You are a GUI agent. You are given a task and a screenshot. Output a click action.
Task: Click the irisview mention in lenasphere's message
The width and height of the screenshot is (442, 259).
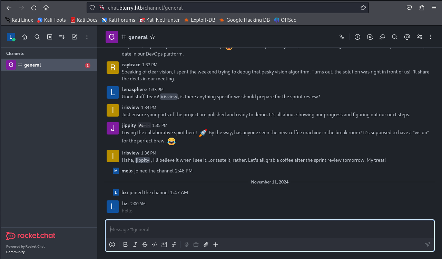pyautogui.click(x=169, y=97)
